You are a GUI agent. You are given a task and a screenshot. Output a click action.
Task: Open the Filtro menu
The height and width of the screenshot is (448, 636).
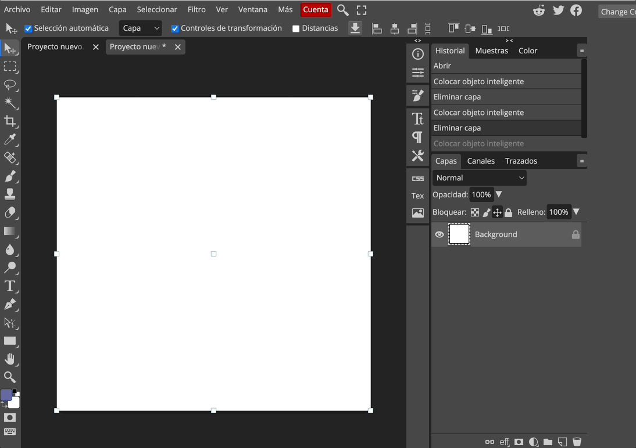(x=196, y=9)
